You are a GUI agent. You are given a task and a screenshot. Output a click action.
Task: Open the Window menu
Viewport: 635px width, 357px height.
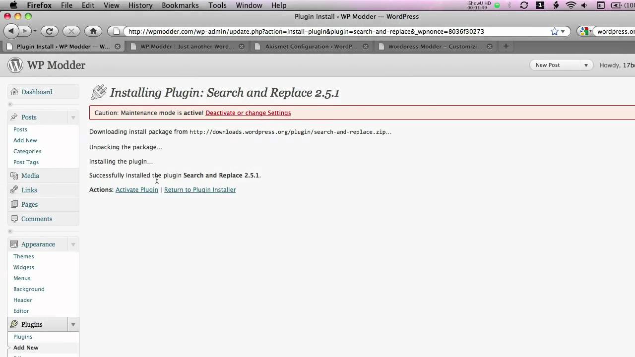pyautogui.click(x=249, y=5)
